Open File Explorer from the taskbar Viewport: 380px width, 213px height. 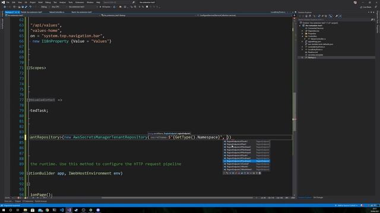pos(25,210)
